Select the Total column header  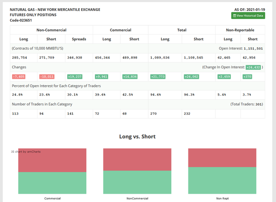pyautogui.click(x=182, y=30)
